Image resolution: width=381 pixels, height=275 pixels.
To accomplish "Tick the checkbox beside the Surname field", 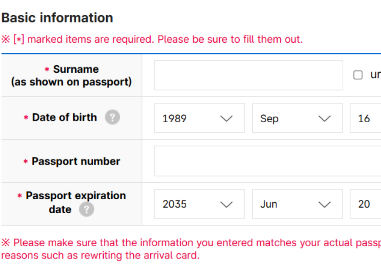I will tap(358, 75).
